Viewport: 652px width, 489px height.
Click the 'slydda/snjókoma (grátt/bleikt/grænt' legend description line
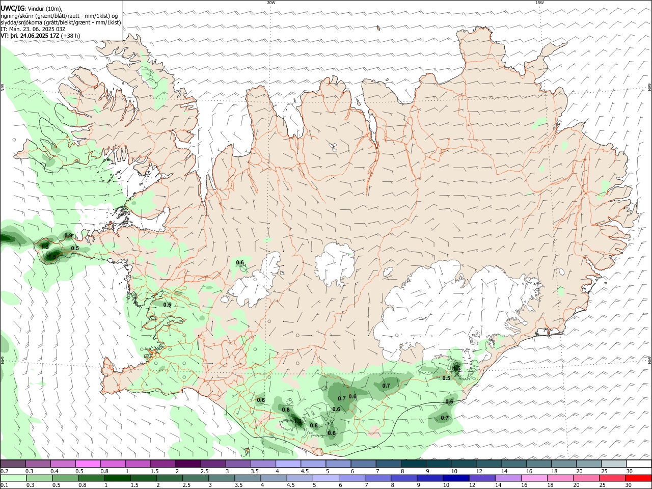61,22
